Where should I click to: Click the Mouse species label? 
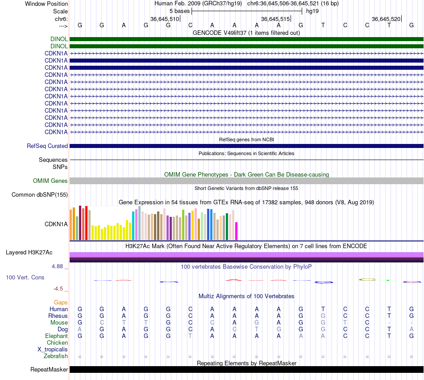tap(59, 323)
